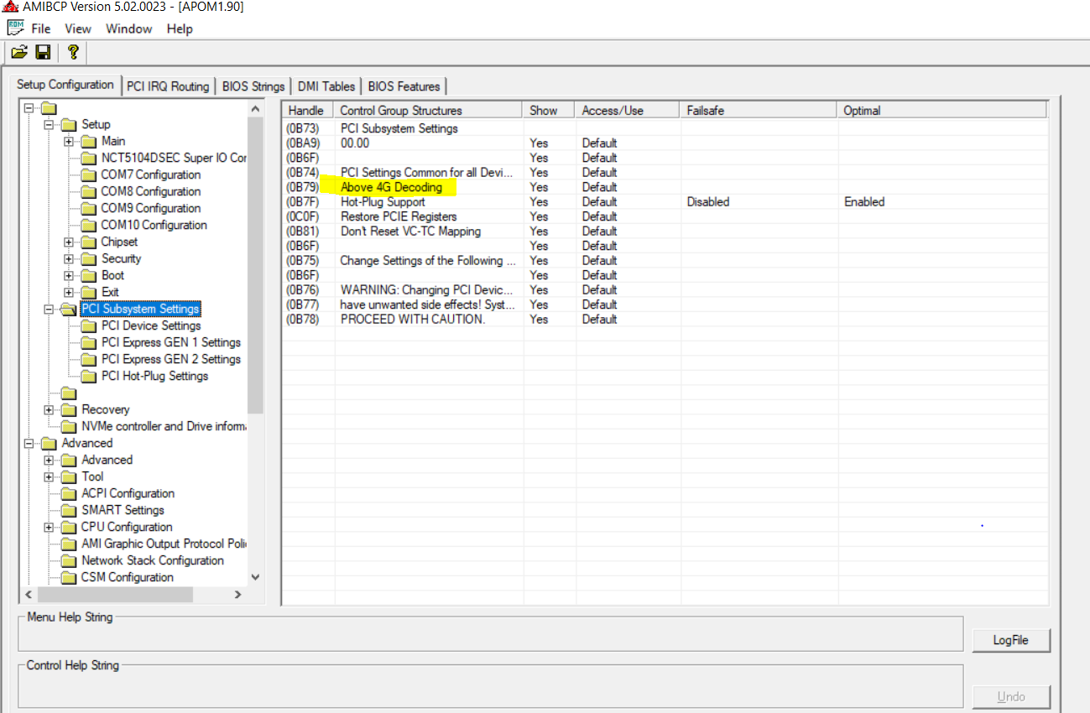
Task: Expand the Chipset tree node
Action: 69,242
